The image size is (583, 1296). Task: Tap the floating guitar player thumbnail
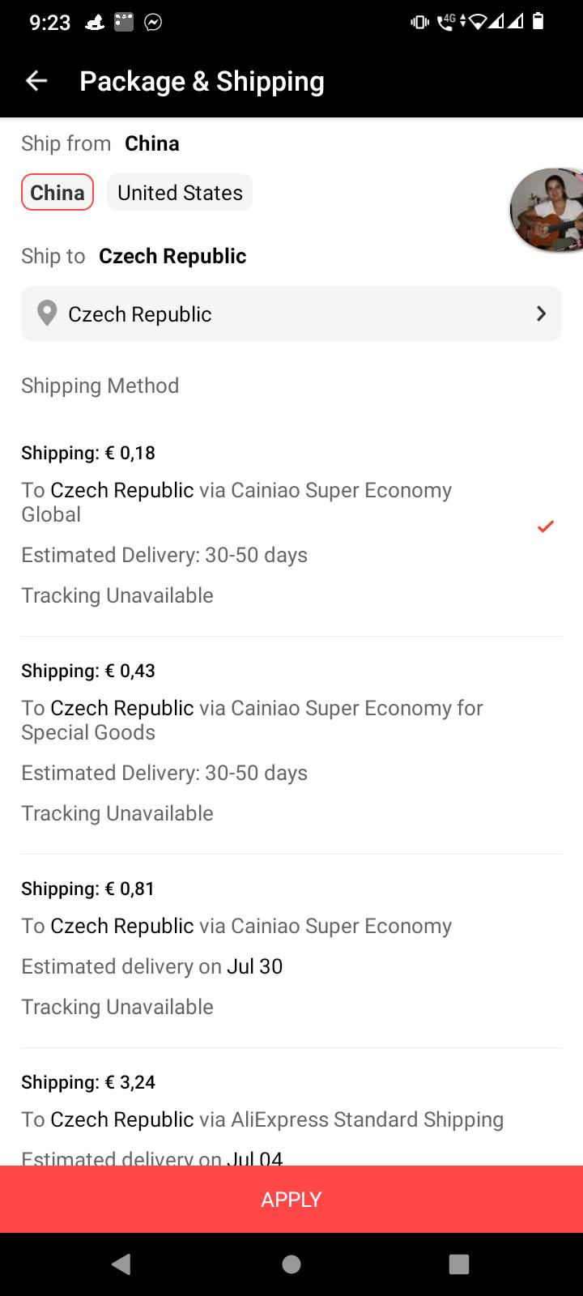pos(548,210)
